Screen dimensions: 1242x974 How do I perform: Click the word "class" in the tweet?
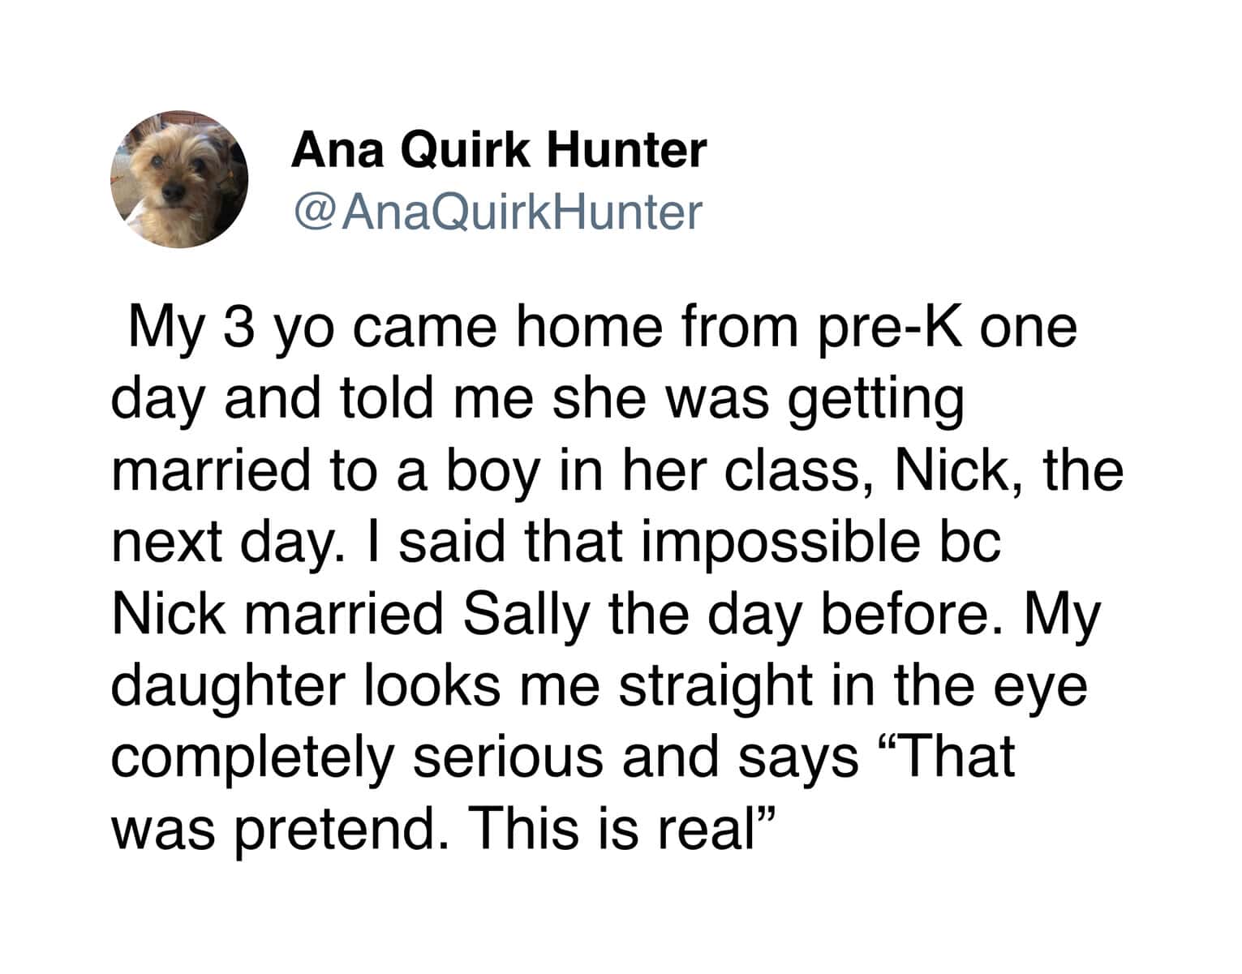click(798, 472)
